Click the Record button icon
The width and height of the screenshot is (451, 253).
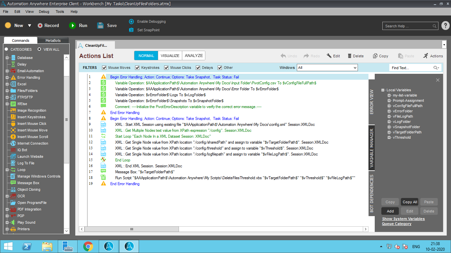click(40, 25)
